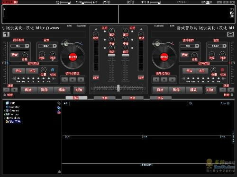Select the Napster item in browser tree
The width and height of the screenshot is (237, 177).
(14, 107)
